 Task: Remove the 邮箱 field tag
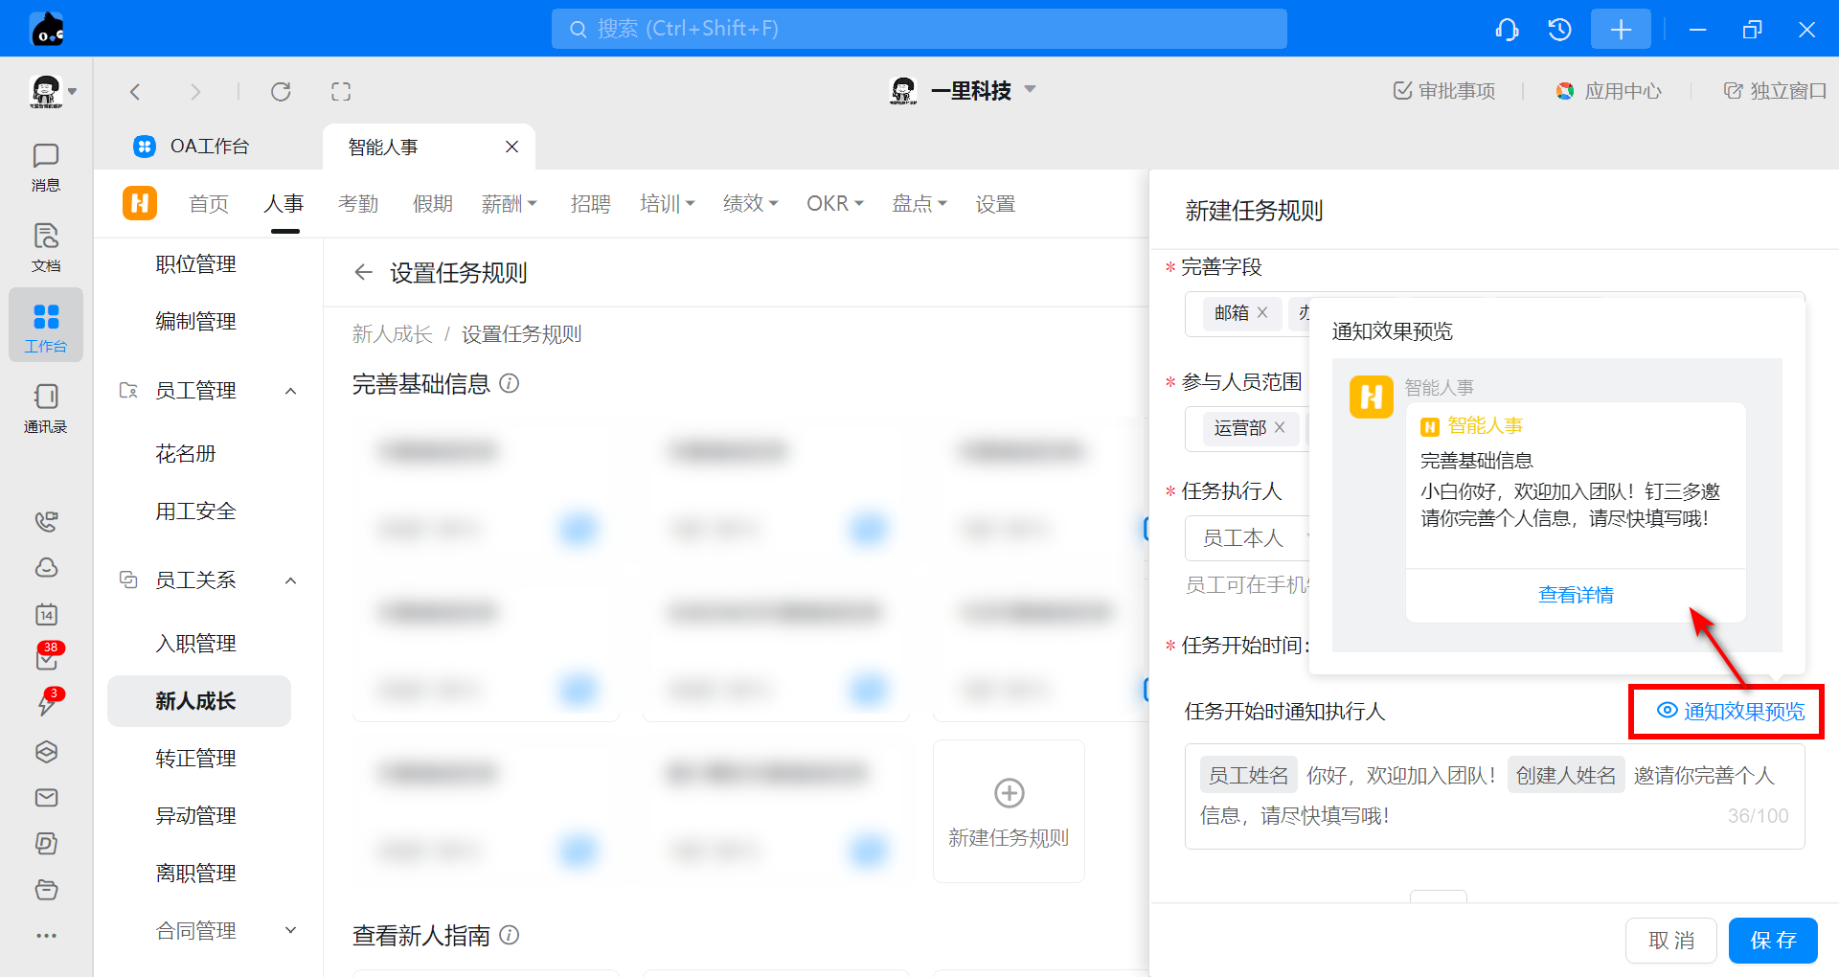(x=1262, y=312)
